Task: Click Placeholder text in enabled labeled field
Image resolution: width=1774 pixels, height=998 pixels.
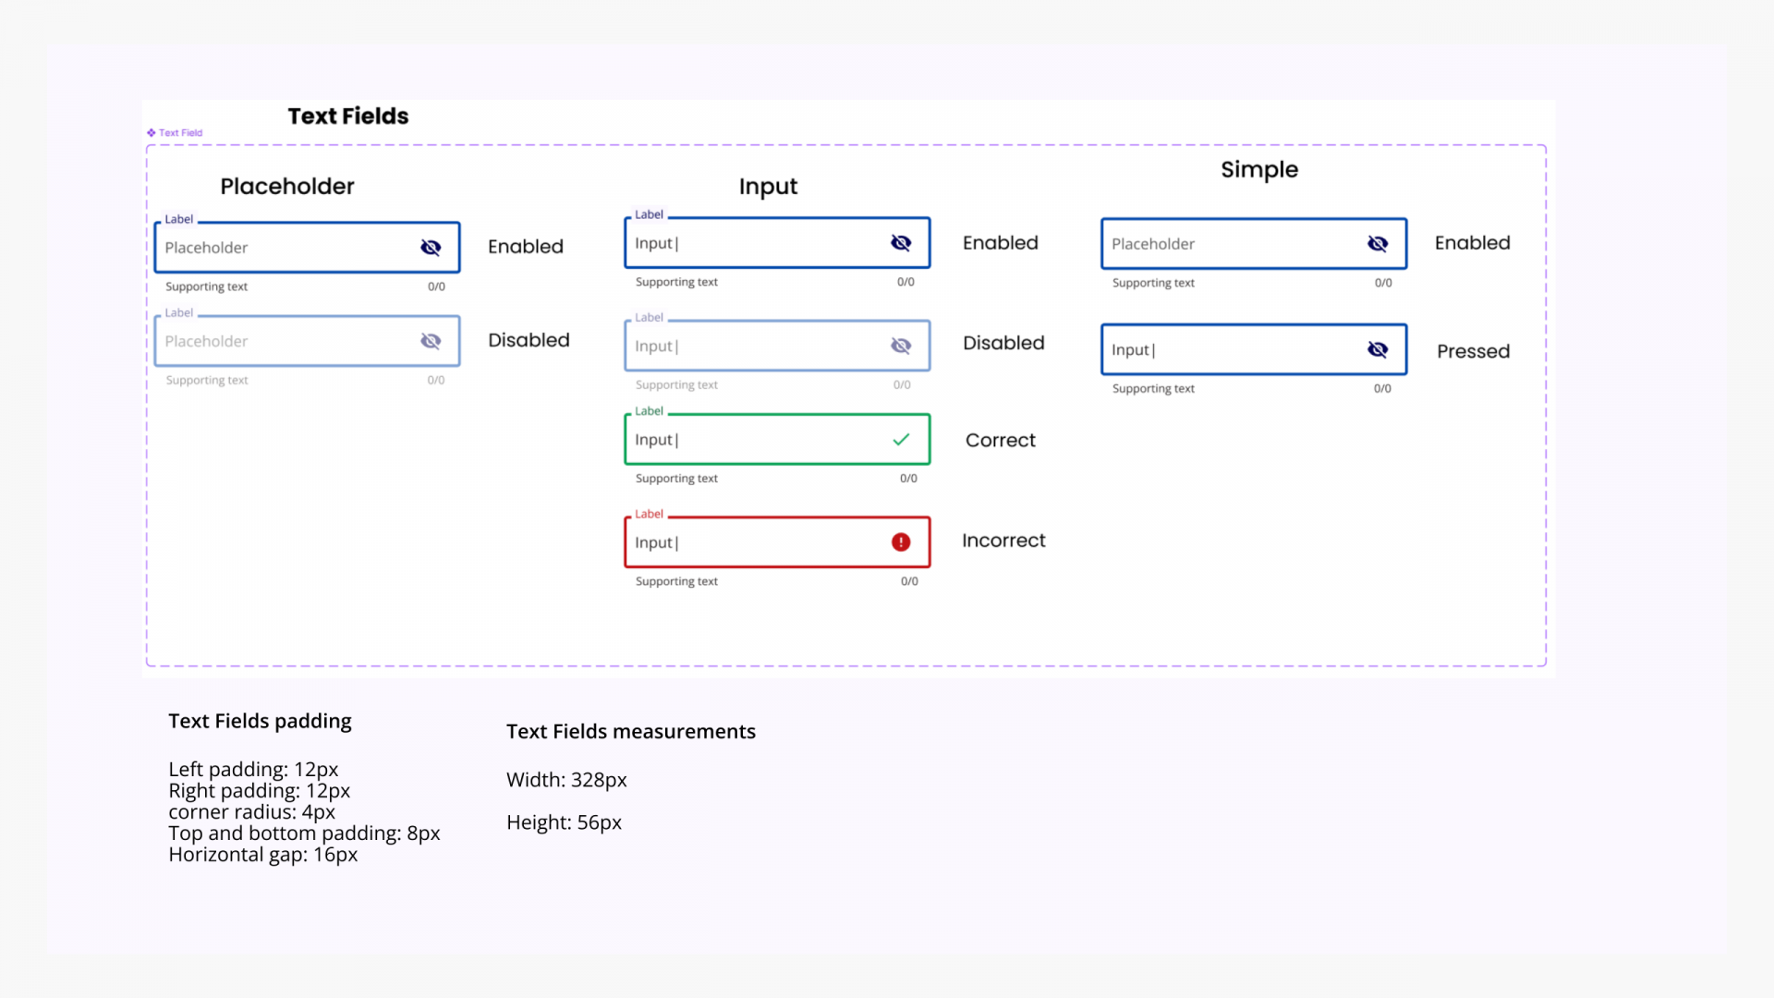Action: click(206, 248)
